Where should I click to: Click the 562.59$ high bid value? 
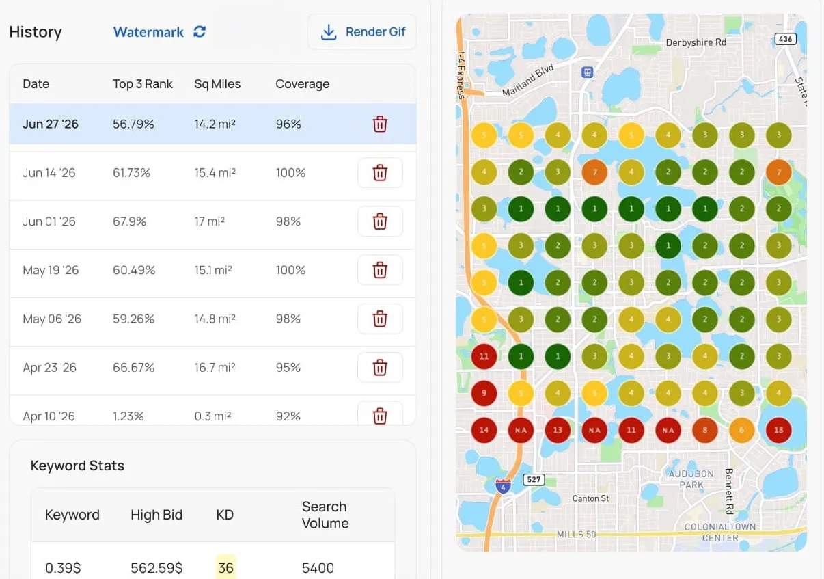tap(156, 567)
